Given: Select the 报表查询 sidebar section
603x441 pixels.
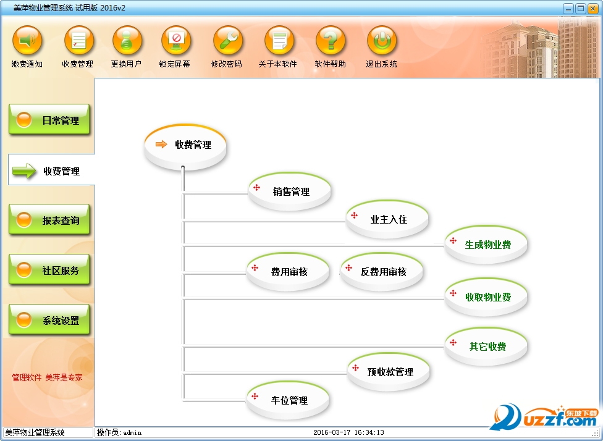Looking at the screenshot, I should 49,220.
